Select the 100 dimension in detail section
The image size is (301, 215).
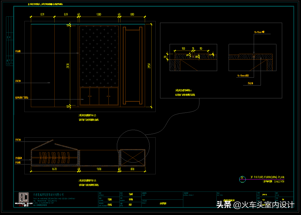coord(183,49)
